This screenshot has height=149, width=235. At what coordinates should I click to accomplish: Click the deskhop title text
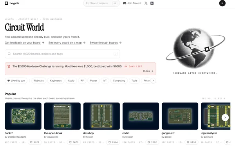(89, 133)
